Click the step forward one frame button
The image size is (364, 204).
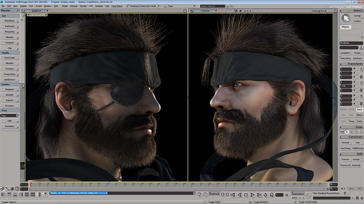(227, 194)
